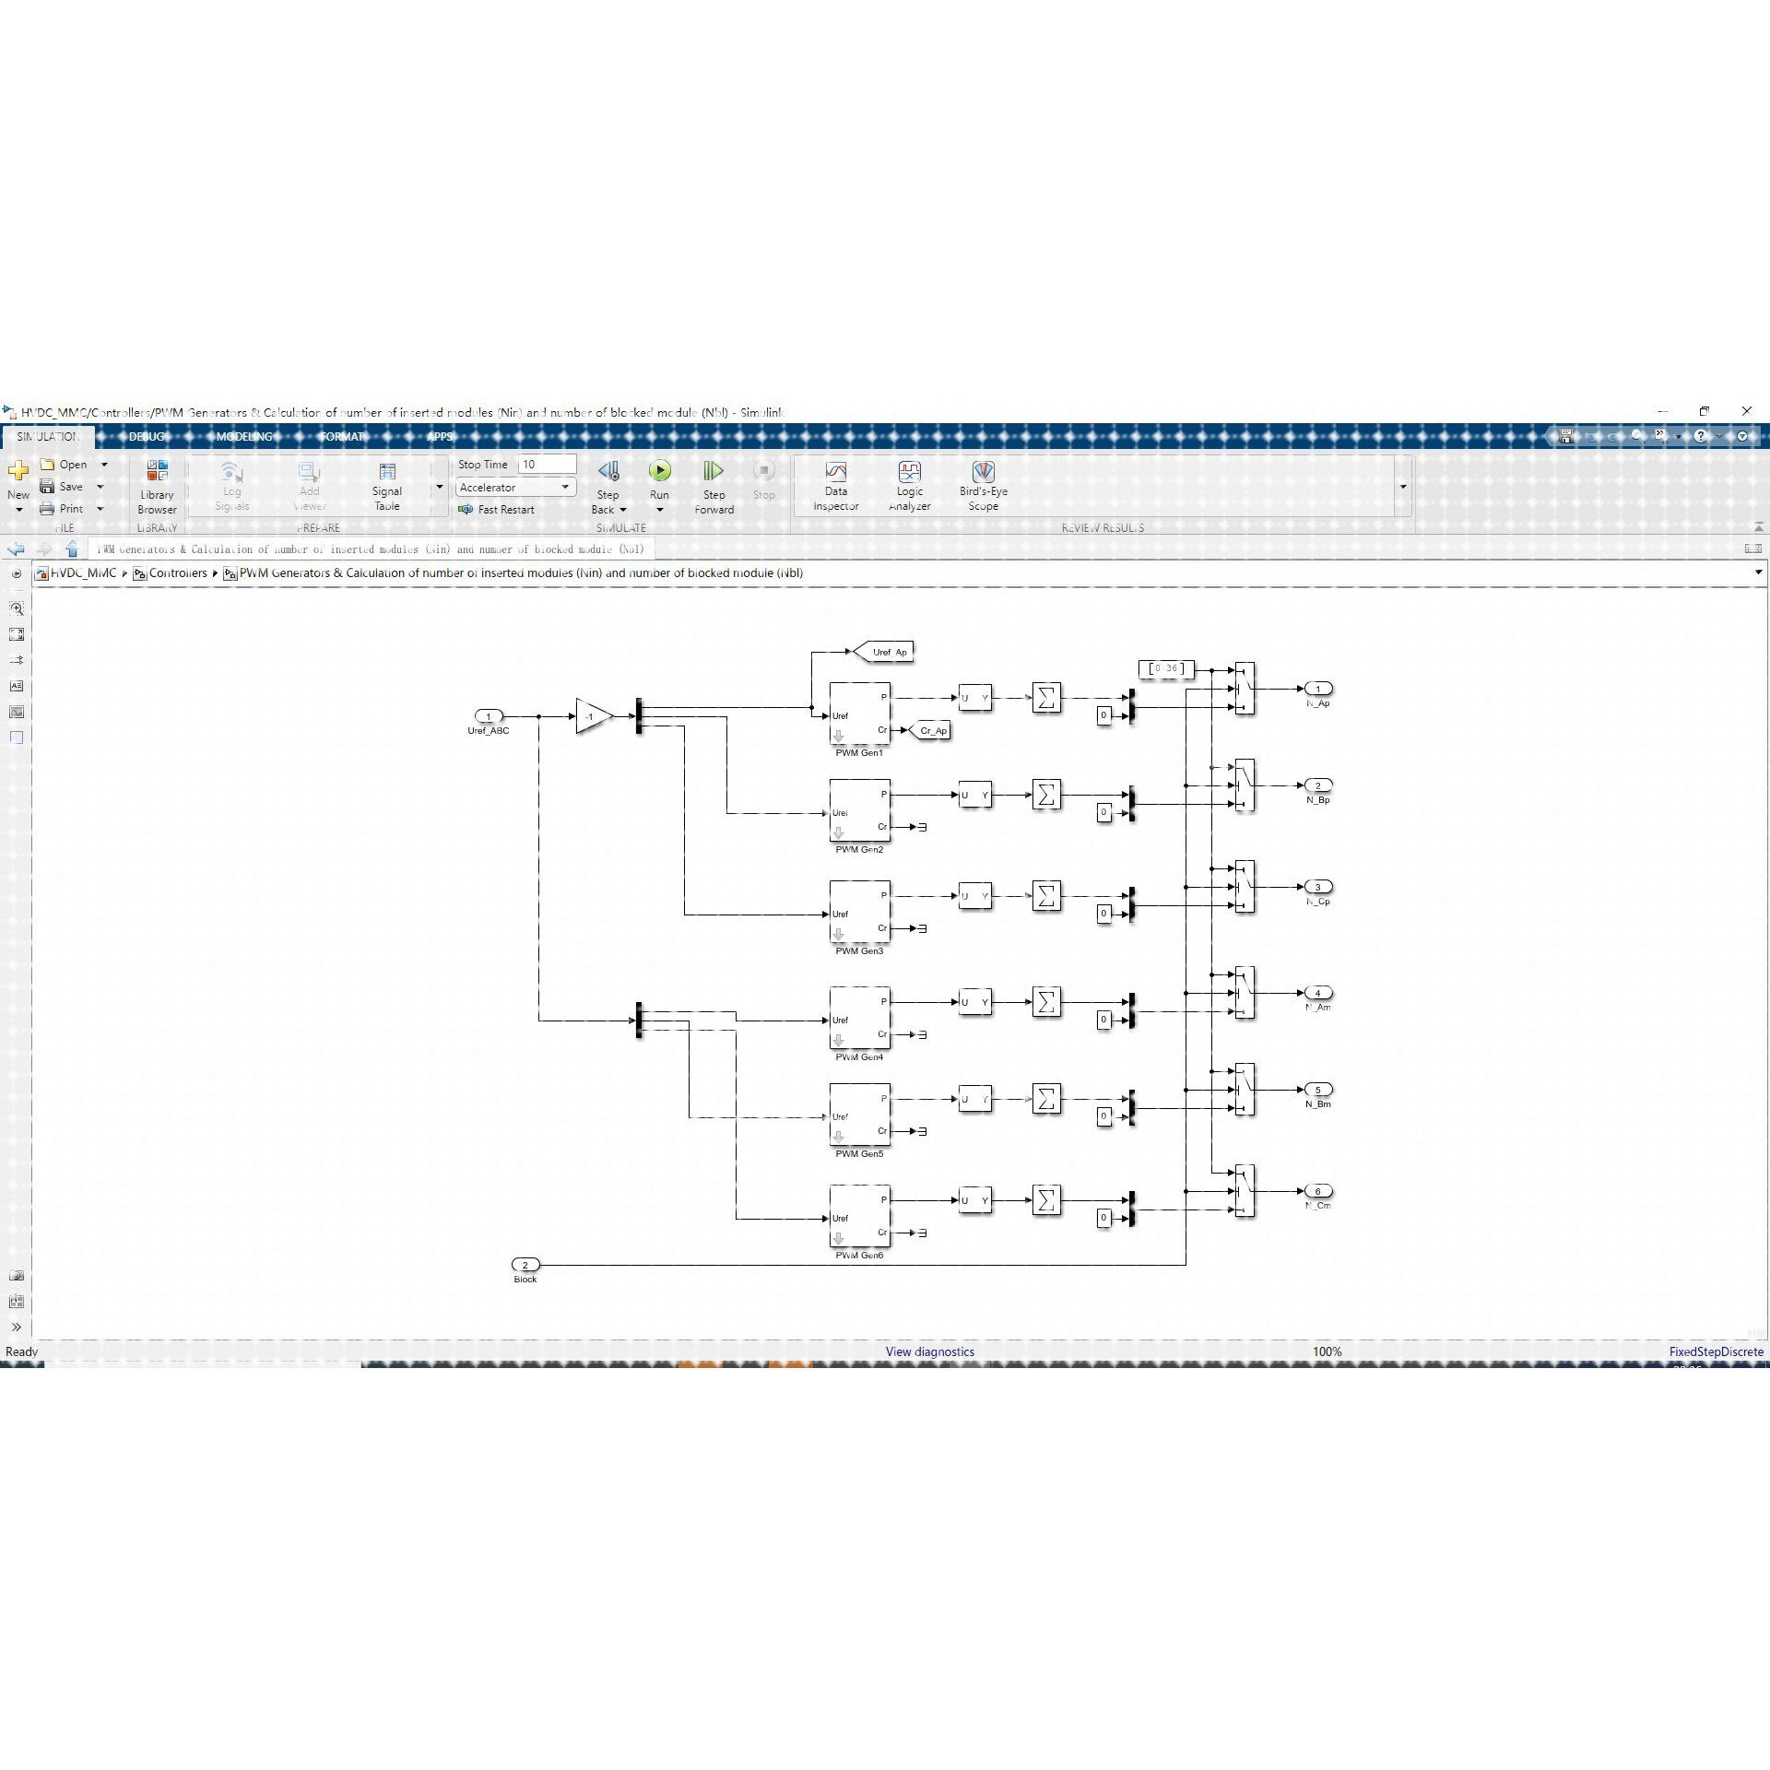Image resolution: width=1770 pixels, height=1770 pixels.
Task: Click the Stop Time input field
Action: pos(547,465)
